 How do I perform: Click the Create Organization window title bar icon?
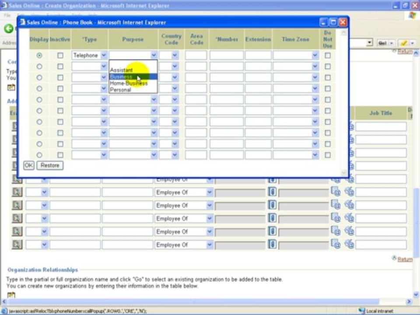pos(4,5)
